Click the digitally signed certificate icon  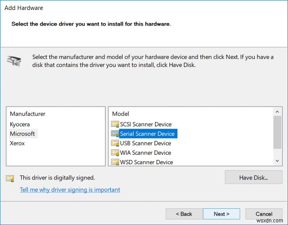(x=10, y=178)
